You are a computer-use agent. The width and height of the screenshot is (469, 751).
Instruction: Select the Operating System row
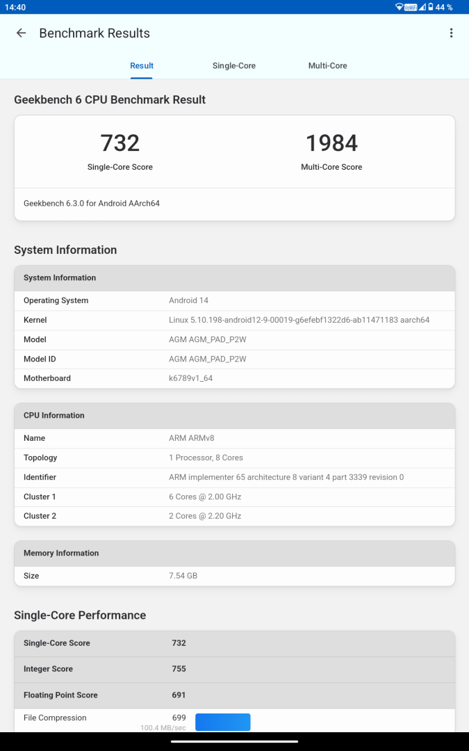tap(234, 300)
